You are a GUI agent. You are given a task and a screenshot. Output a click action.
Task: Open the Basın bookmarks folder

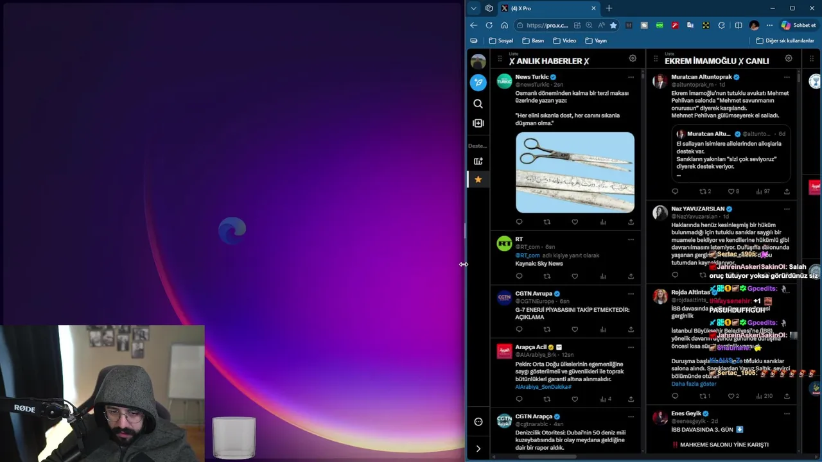coord(533,40)
